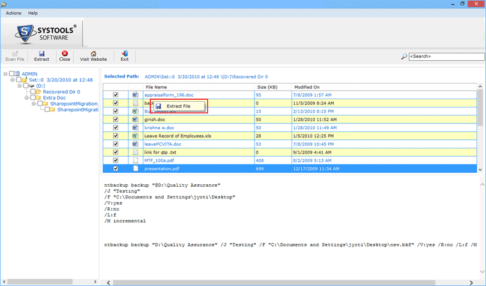The width and height of the screenshot is (486, 286).
Task: Click the Word icon beside appraisalform_196.doc
Action: pyautogui.click(x=136, y=95)
